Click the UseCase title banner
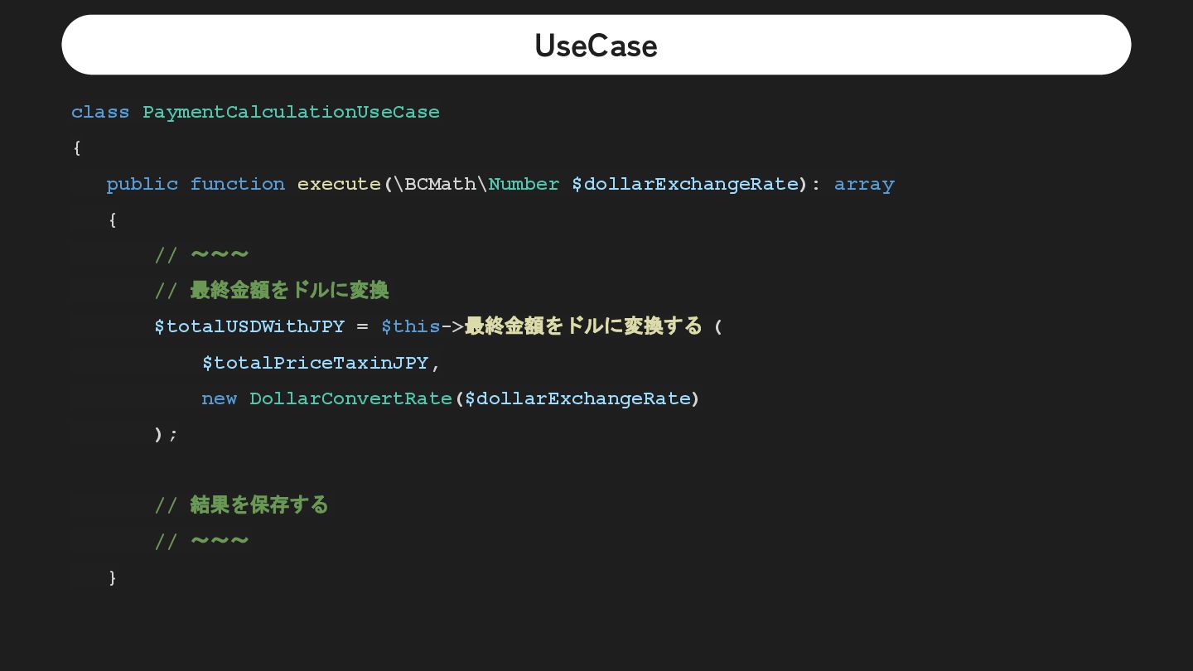1193x671 pixels. tap(596, 45)
